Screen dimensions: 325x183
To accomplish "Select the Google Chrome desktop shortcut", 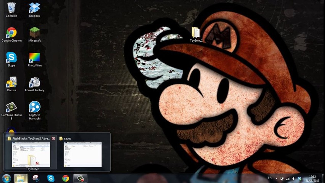I will tap(11, 35).
